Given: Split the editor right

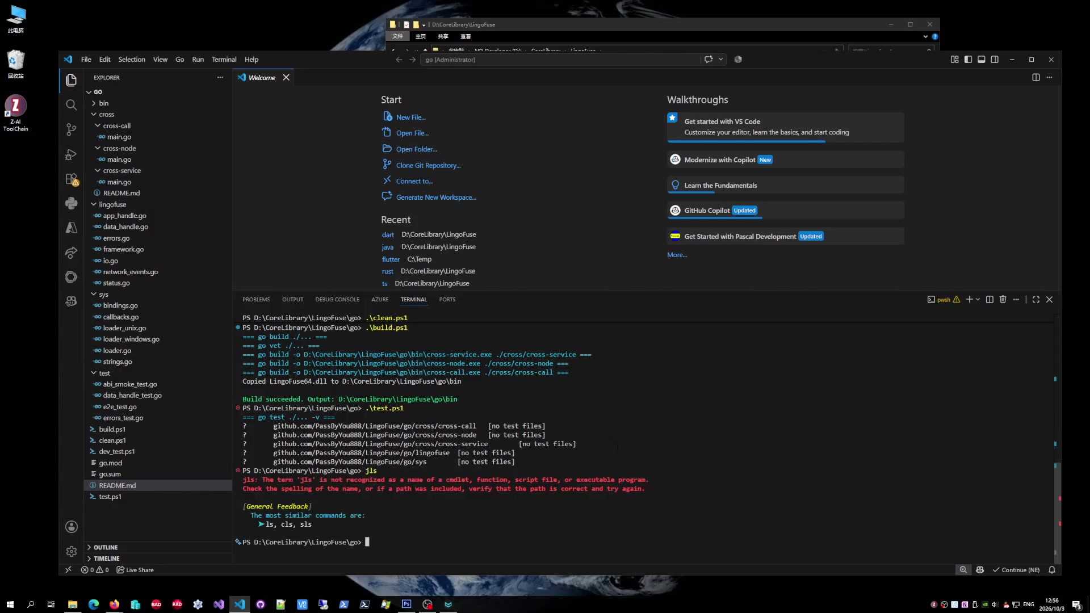Looking at the screenshot, I should (1035, 77).
